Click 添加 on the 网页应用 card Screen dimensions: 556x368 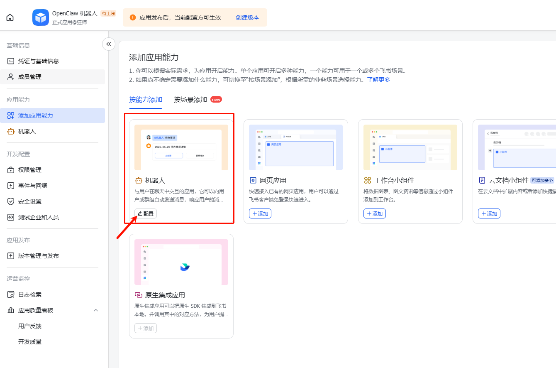[260, 213]
